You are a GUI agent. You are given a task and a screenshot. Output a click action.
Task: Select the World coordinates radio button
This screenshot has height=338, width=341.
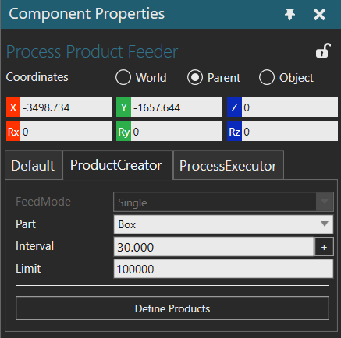point(123,77)
